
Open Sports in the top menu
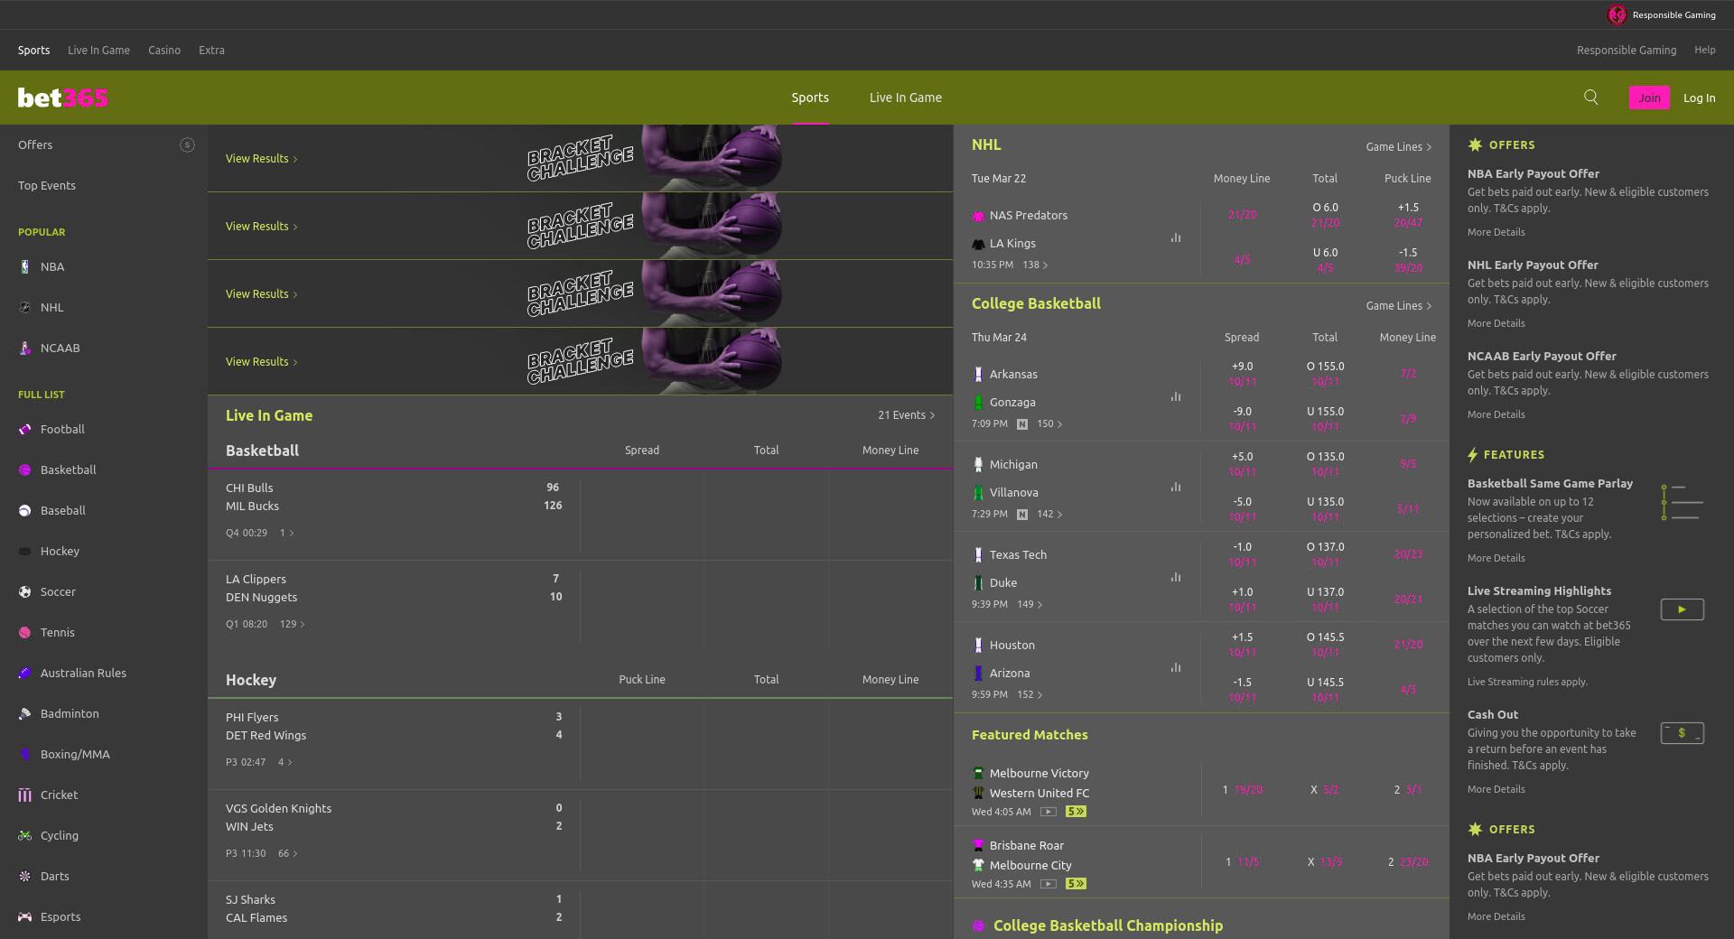tap(33, 51)
